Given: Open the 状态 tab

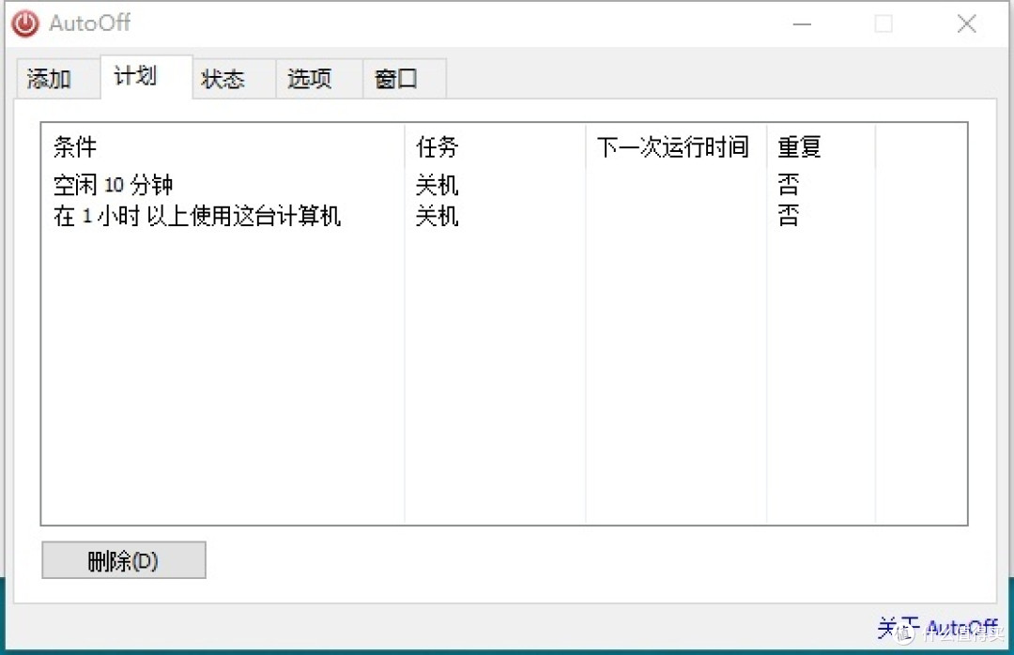Looking at the screenshot, I should (222, 79).
